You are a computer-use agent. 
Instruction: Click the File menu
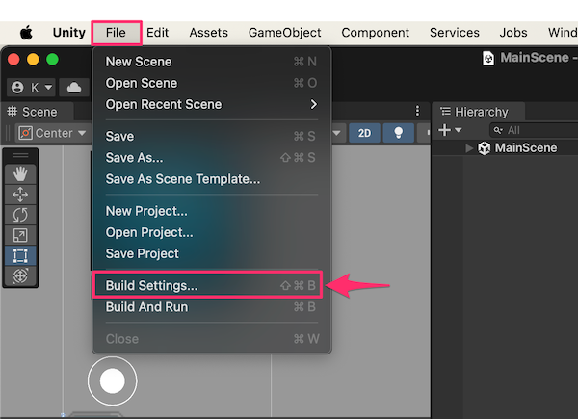(x=116, y=33)
